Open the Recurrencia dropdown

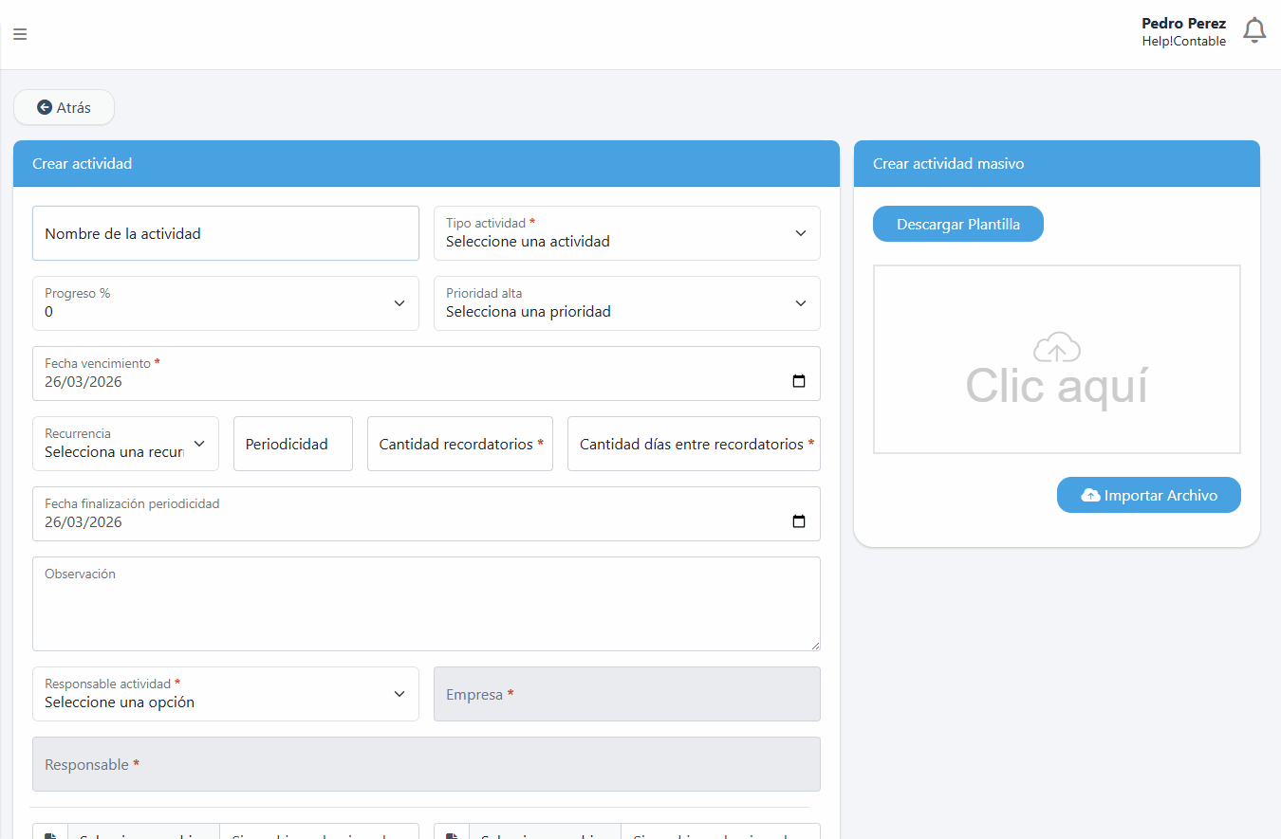coord(125,444)
